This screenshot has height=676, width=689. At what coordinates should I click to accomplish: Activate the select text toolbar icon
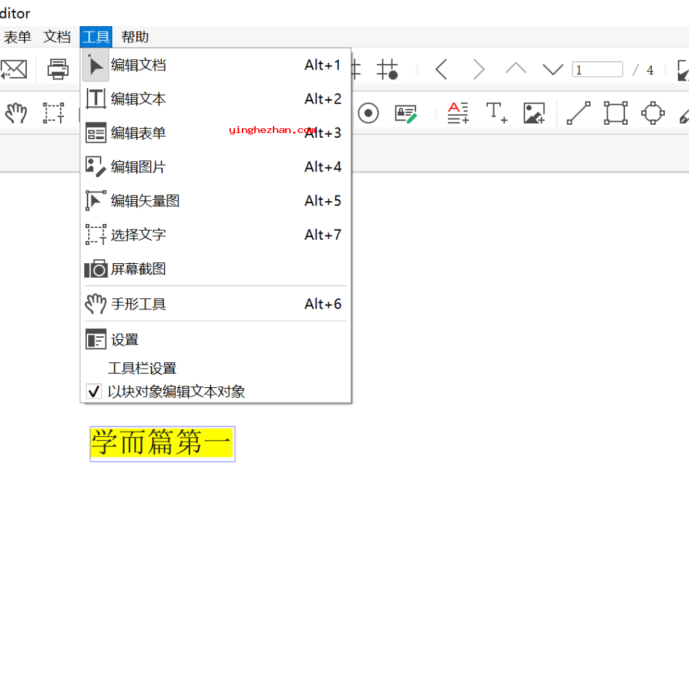coord(54,114)
